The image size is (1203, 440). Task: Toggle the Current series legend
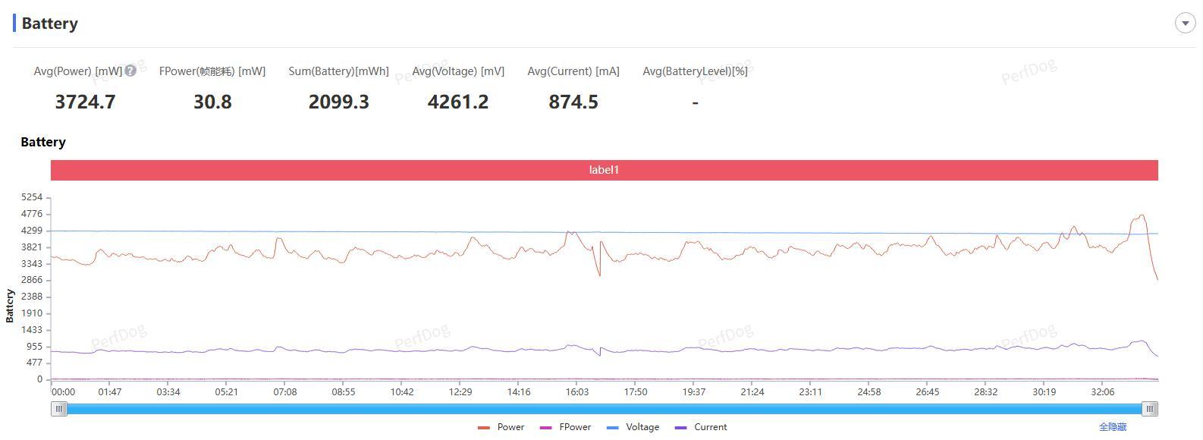coord(701,427)
